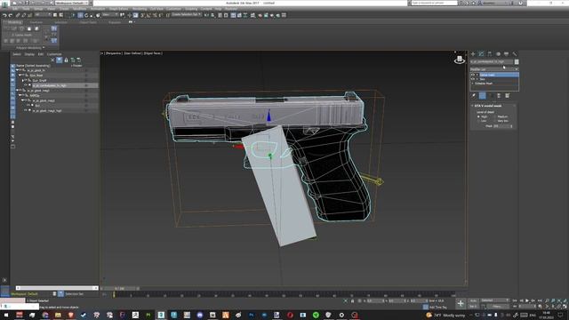Open the Selected key filter dropdown
The width and height of the screenshot is (569, 320).
tap(494, 300)
